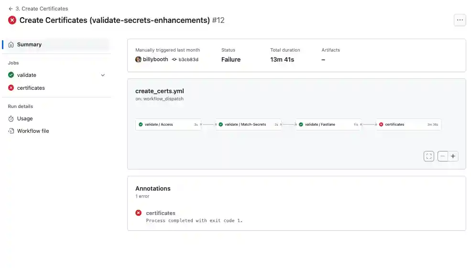The height and width of the screenshot is (268, 471).
Task: Click billybooth avatar image
Action: click(x=138, y=59)
